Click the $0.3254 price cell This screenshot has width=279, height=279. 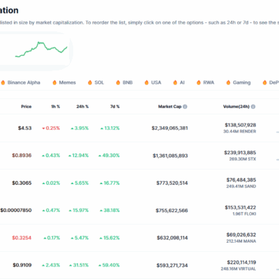(x=22, y=238)
